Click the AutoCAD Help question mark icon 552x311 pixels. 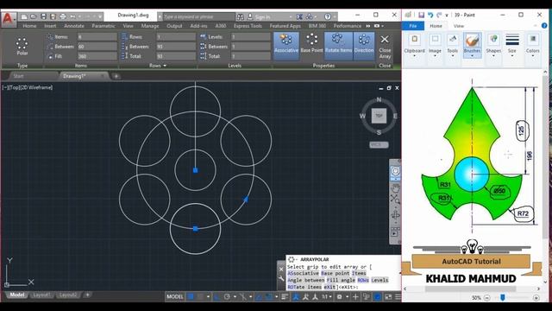(x=328, y=16)
